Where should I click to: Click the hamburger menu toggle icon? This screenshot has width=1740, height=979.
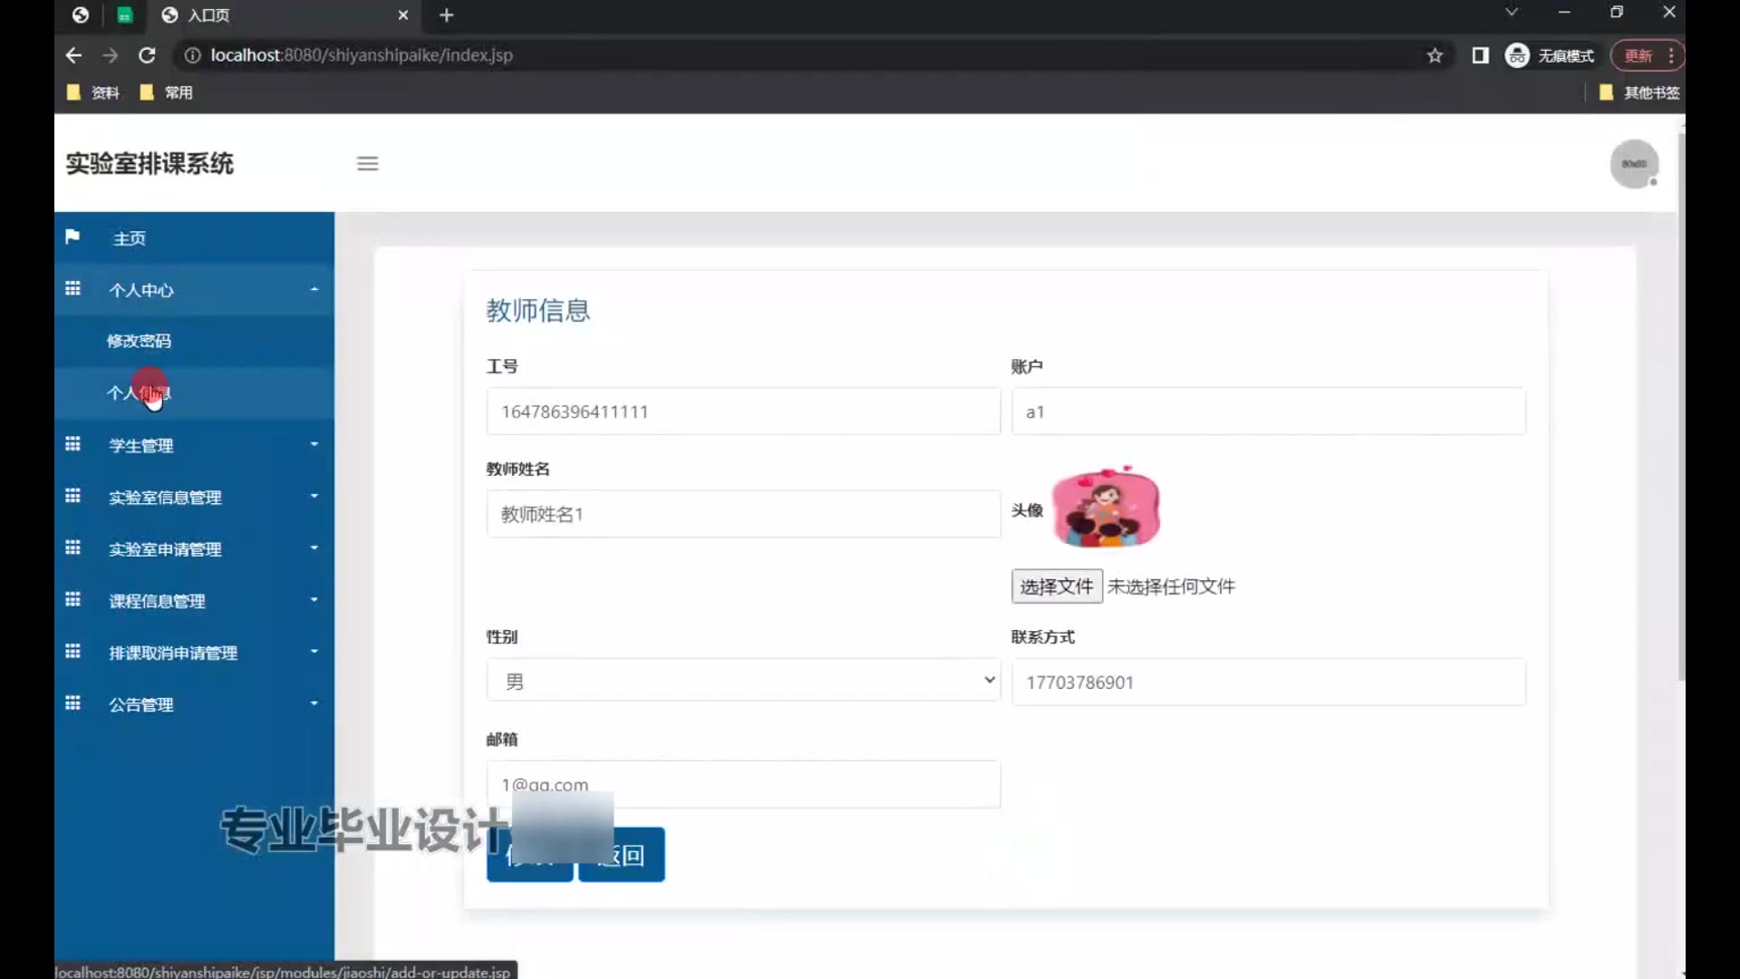pyautogui.click(x=367, y=163)
